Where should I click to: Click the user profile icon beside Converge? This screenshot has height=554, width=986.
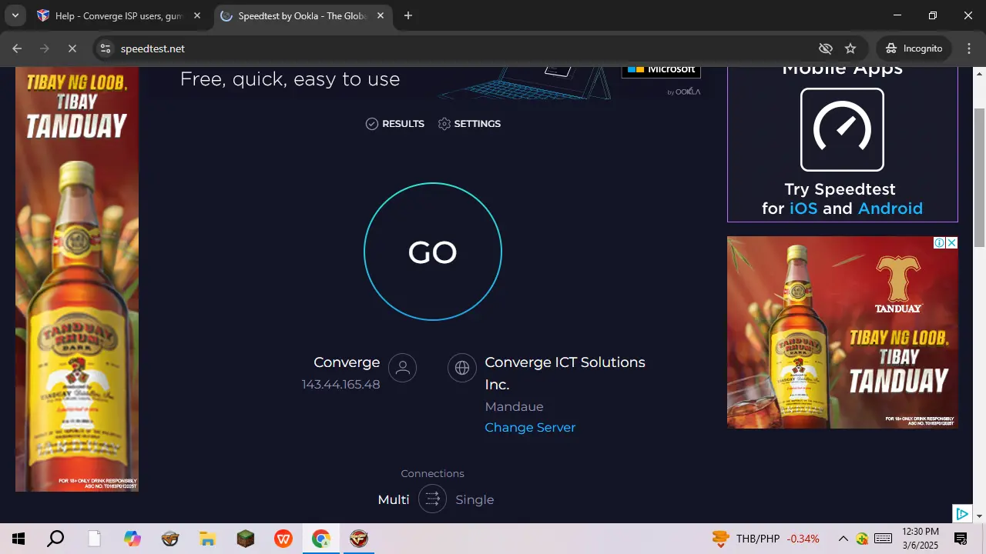click(x=402, y=368)
